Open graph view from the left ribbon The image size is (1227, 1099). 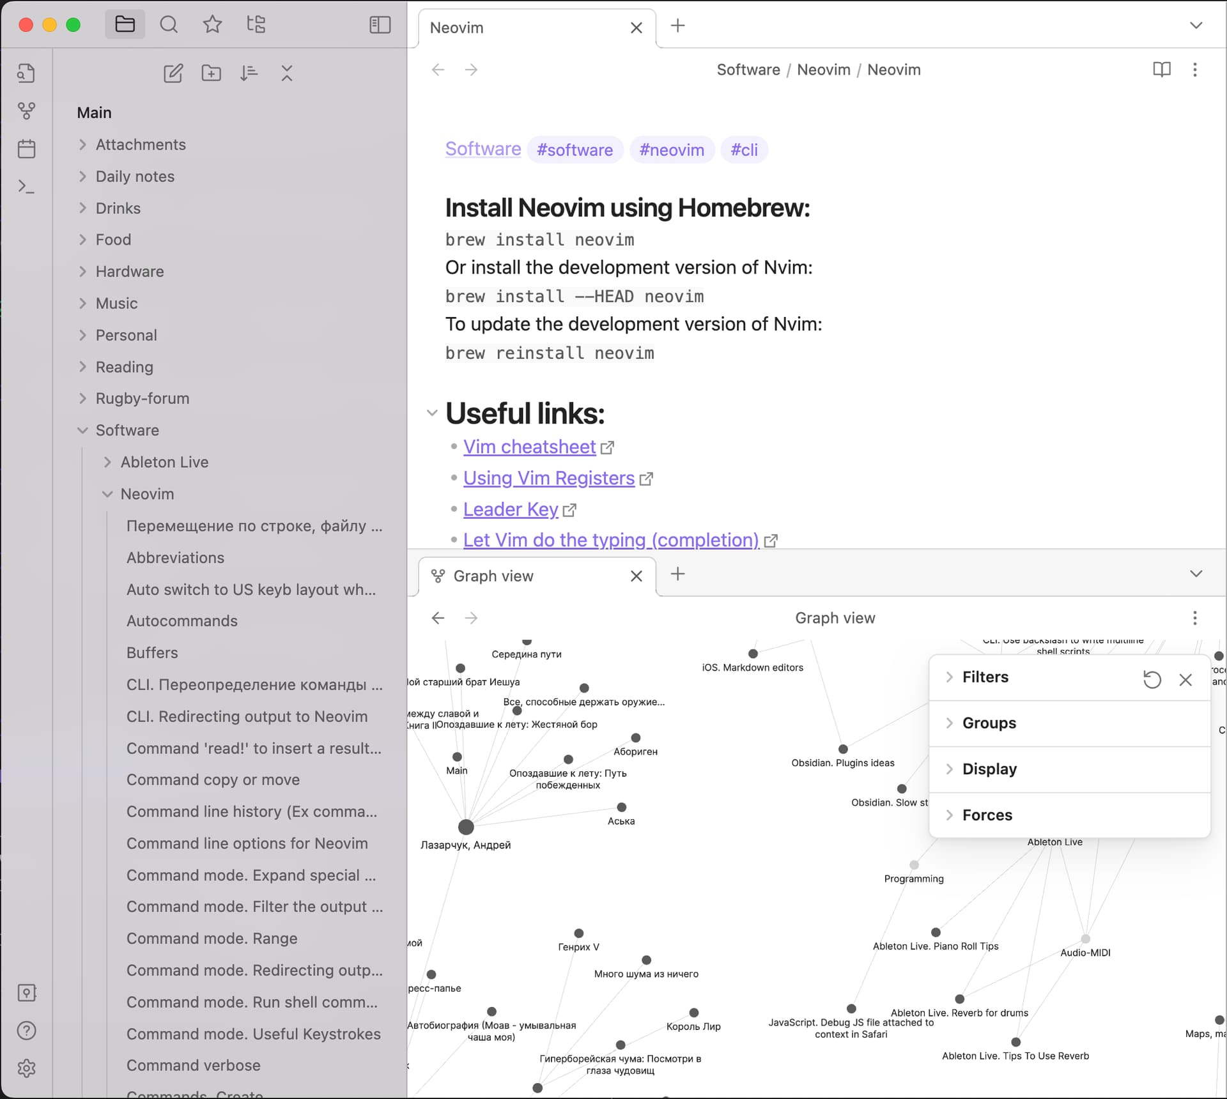tap(27, 111)
